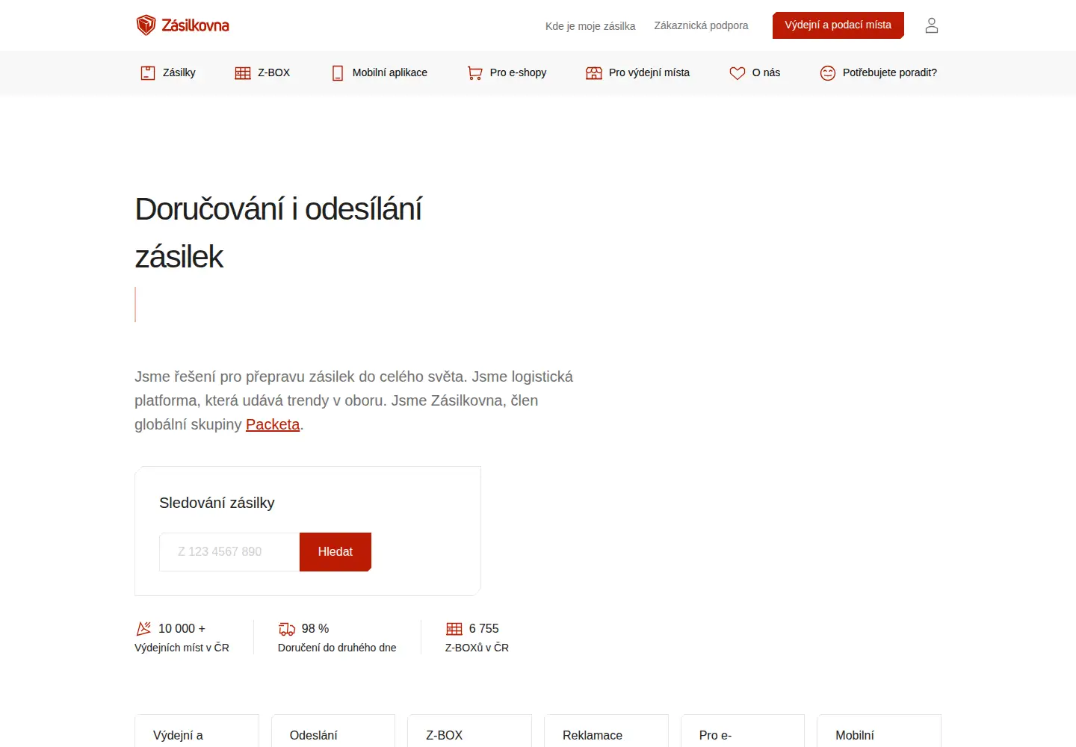The width and height of the screenshot is (1076, 747).
Task: Open the Pro e-shopy menu item
Action: coord(507,72)
